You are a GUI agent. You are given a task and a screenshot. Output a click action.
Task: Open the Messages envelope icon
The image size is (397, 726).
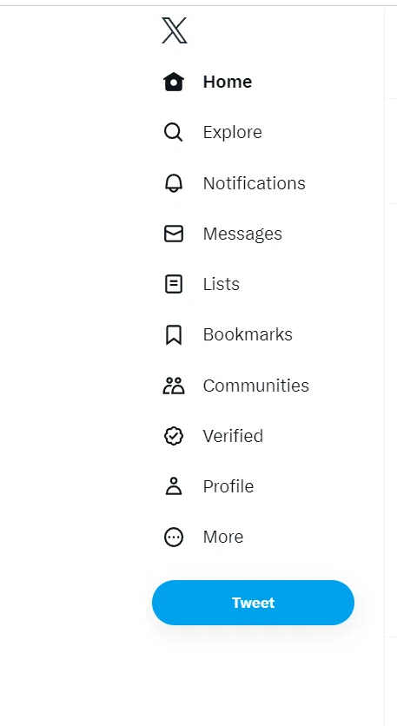[x=174, y=234]
